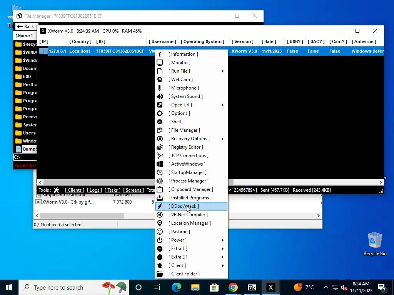Choose VB.Net Compiler in the context menu
Screen dimensions: 394x295
pos(192,215)
